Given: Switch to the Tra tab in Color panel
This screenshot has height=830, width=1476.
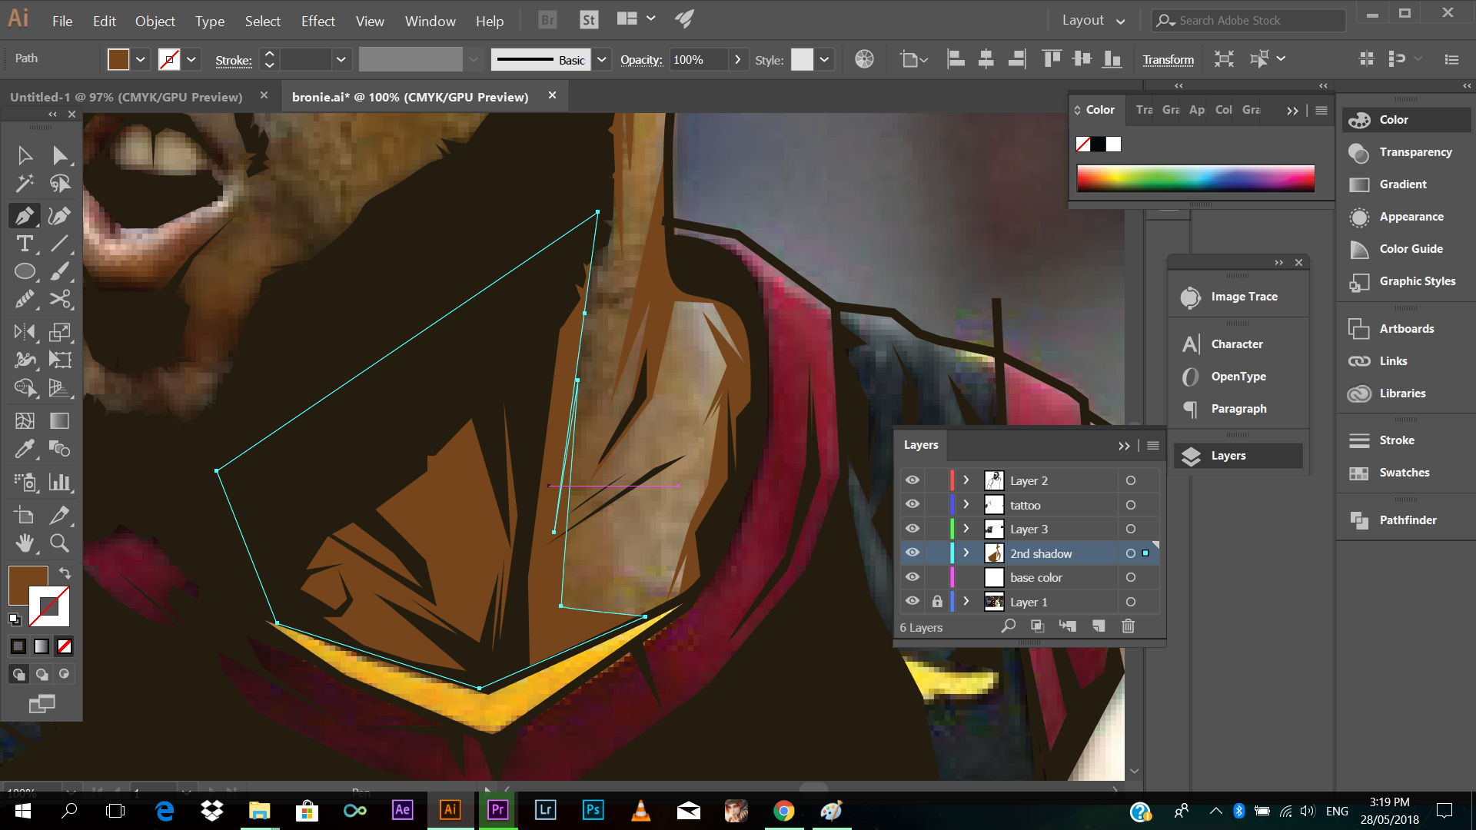Looking at the screenshot, I should click(1144, 110).
